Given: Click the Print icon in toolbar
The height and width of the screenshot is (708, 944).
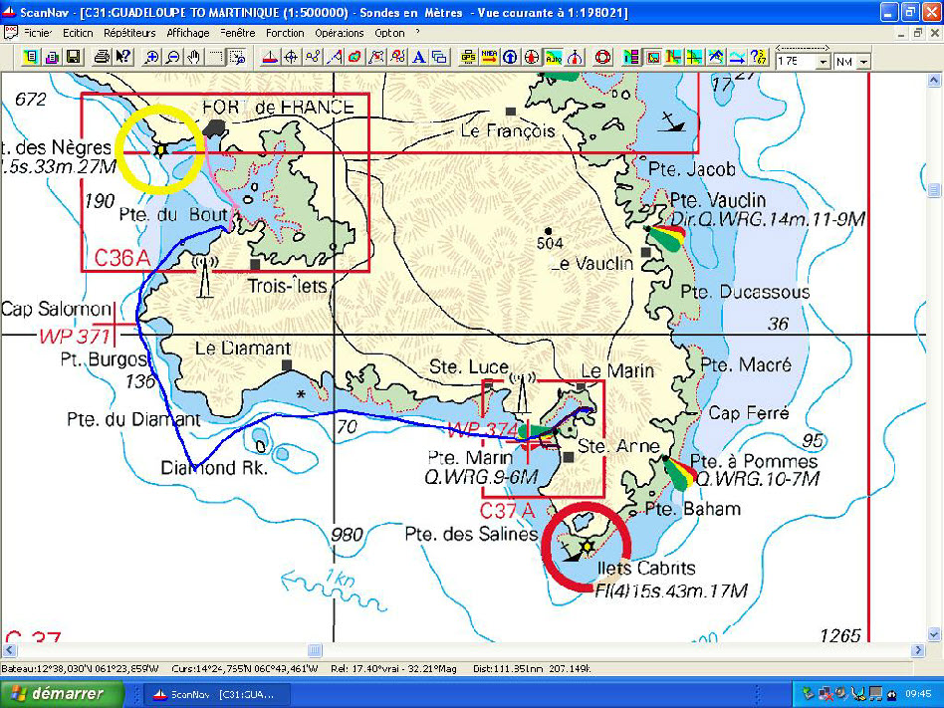Looking at the screenshot, I should pos(102,57).
